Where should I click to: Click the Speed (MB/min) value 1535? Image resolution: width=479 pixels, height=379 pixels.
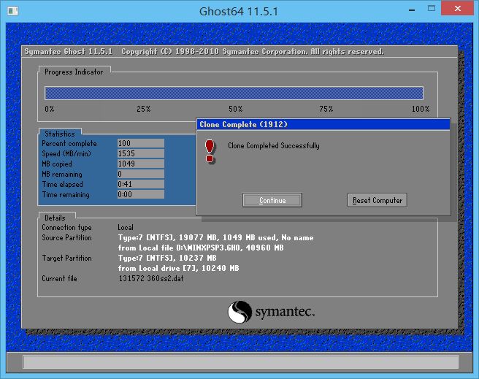(x=140, y=154)
